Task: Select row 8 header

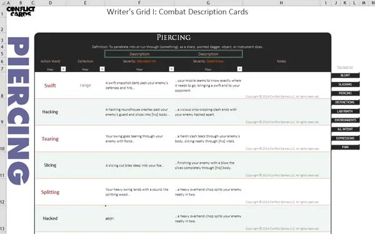Action: click(2, 85)
